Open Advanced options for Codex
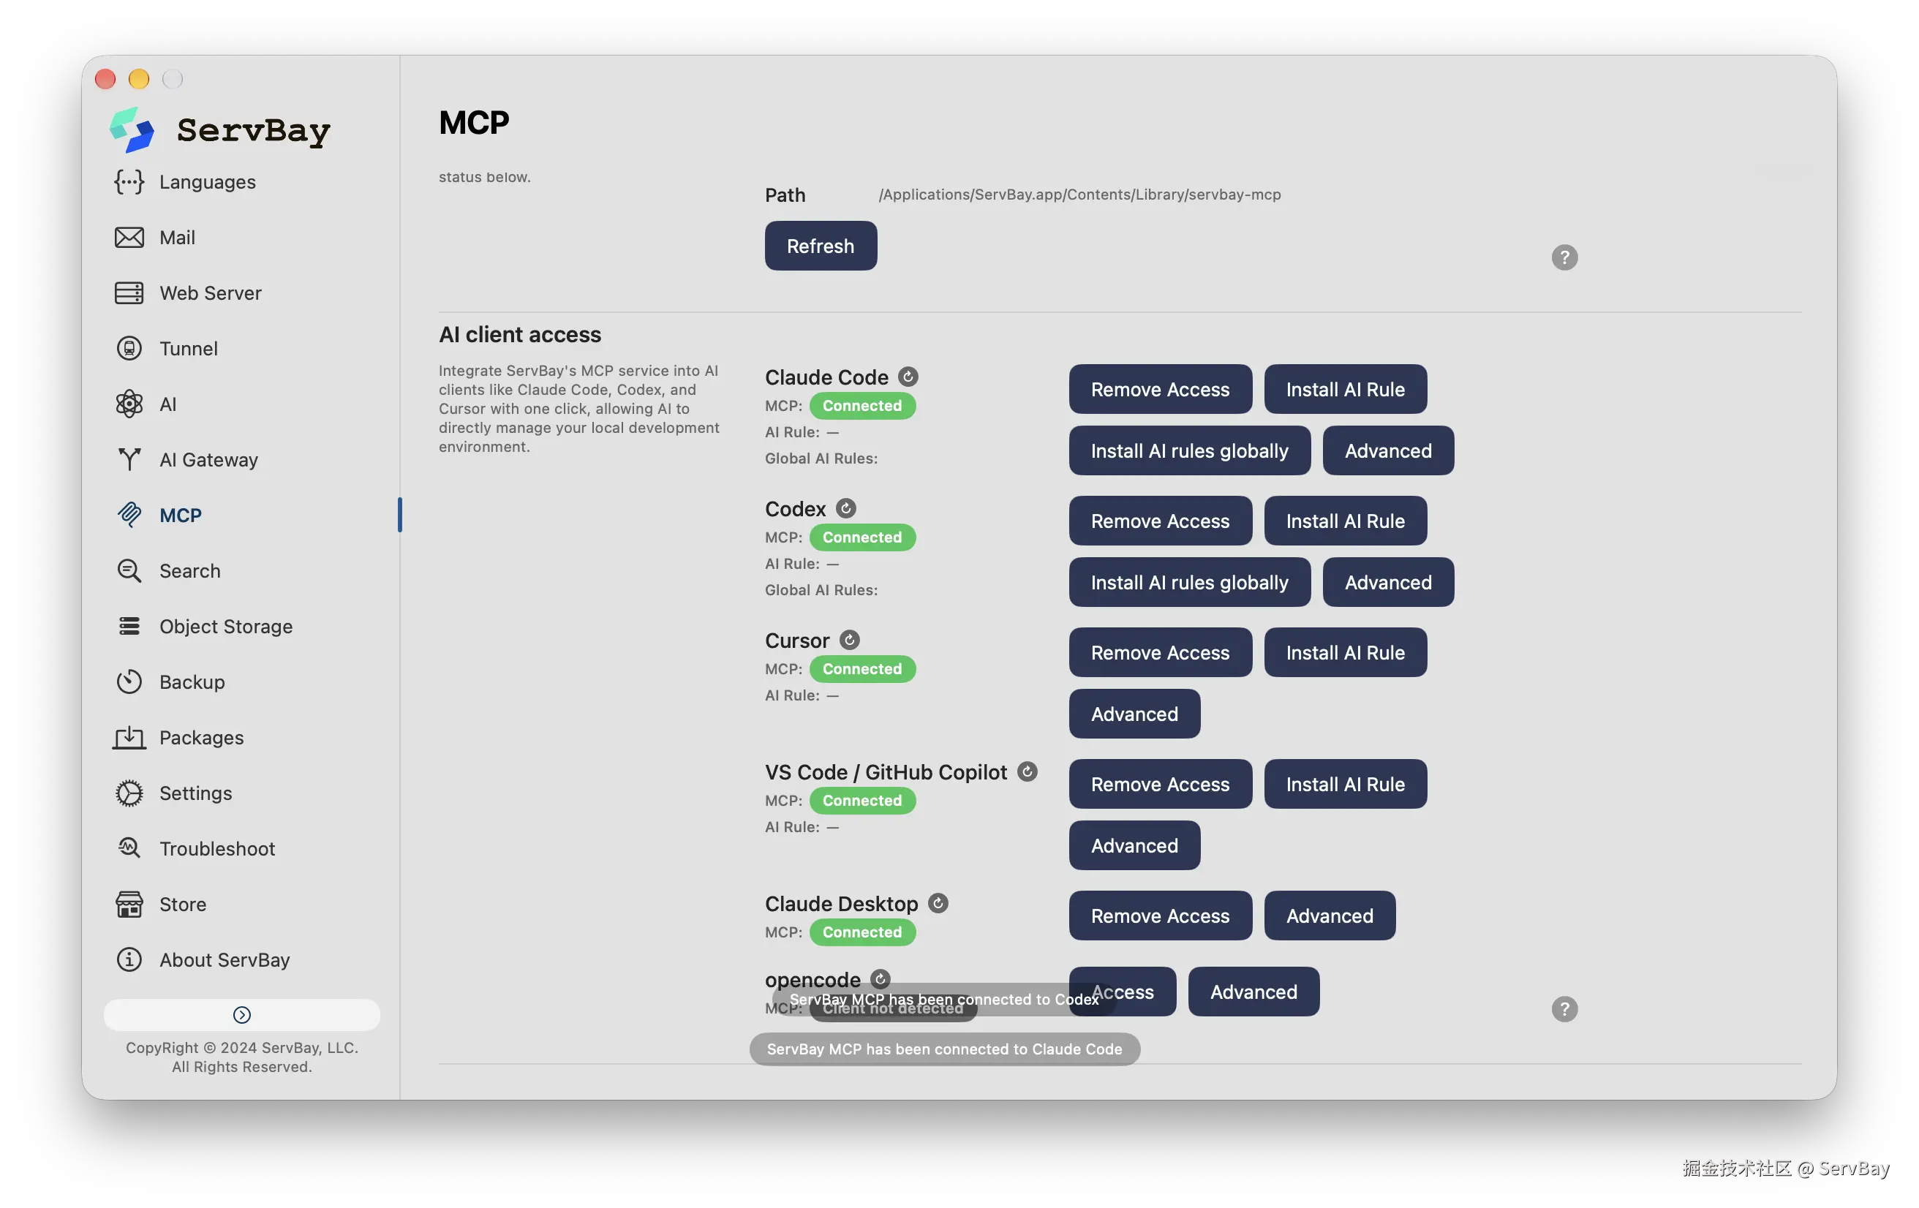Image resolution: width=1919 pixels, height=1208 pixels. 1388,583
